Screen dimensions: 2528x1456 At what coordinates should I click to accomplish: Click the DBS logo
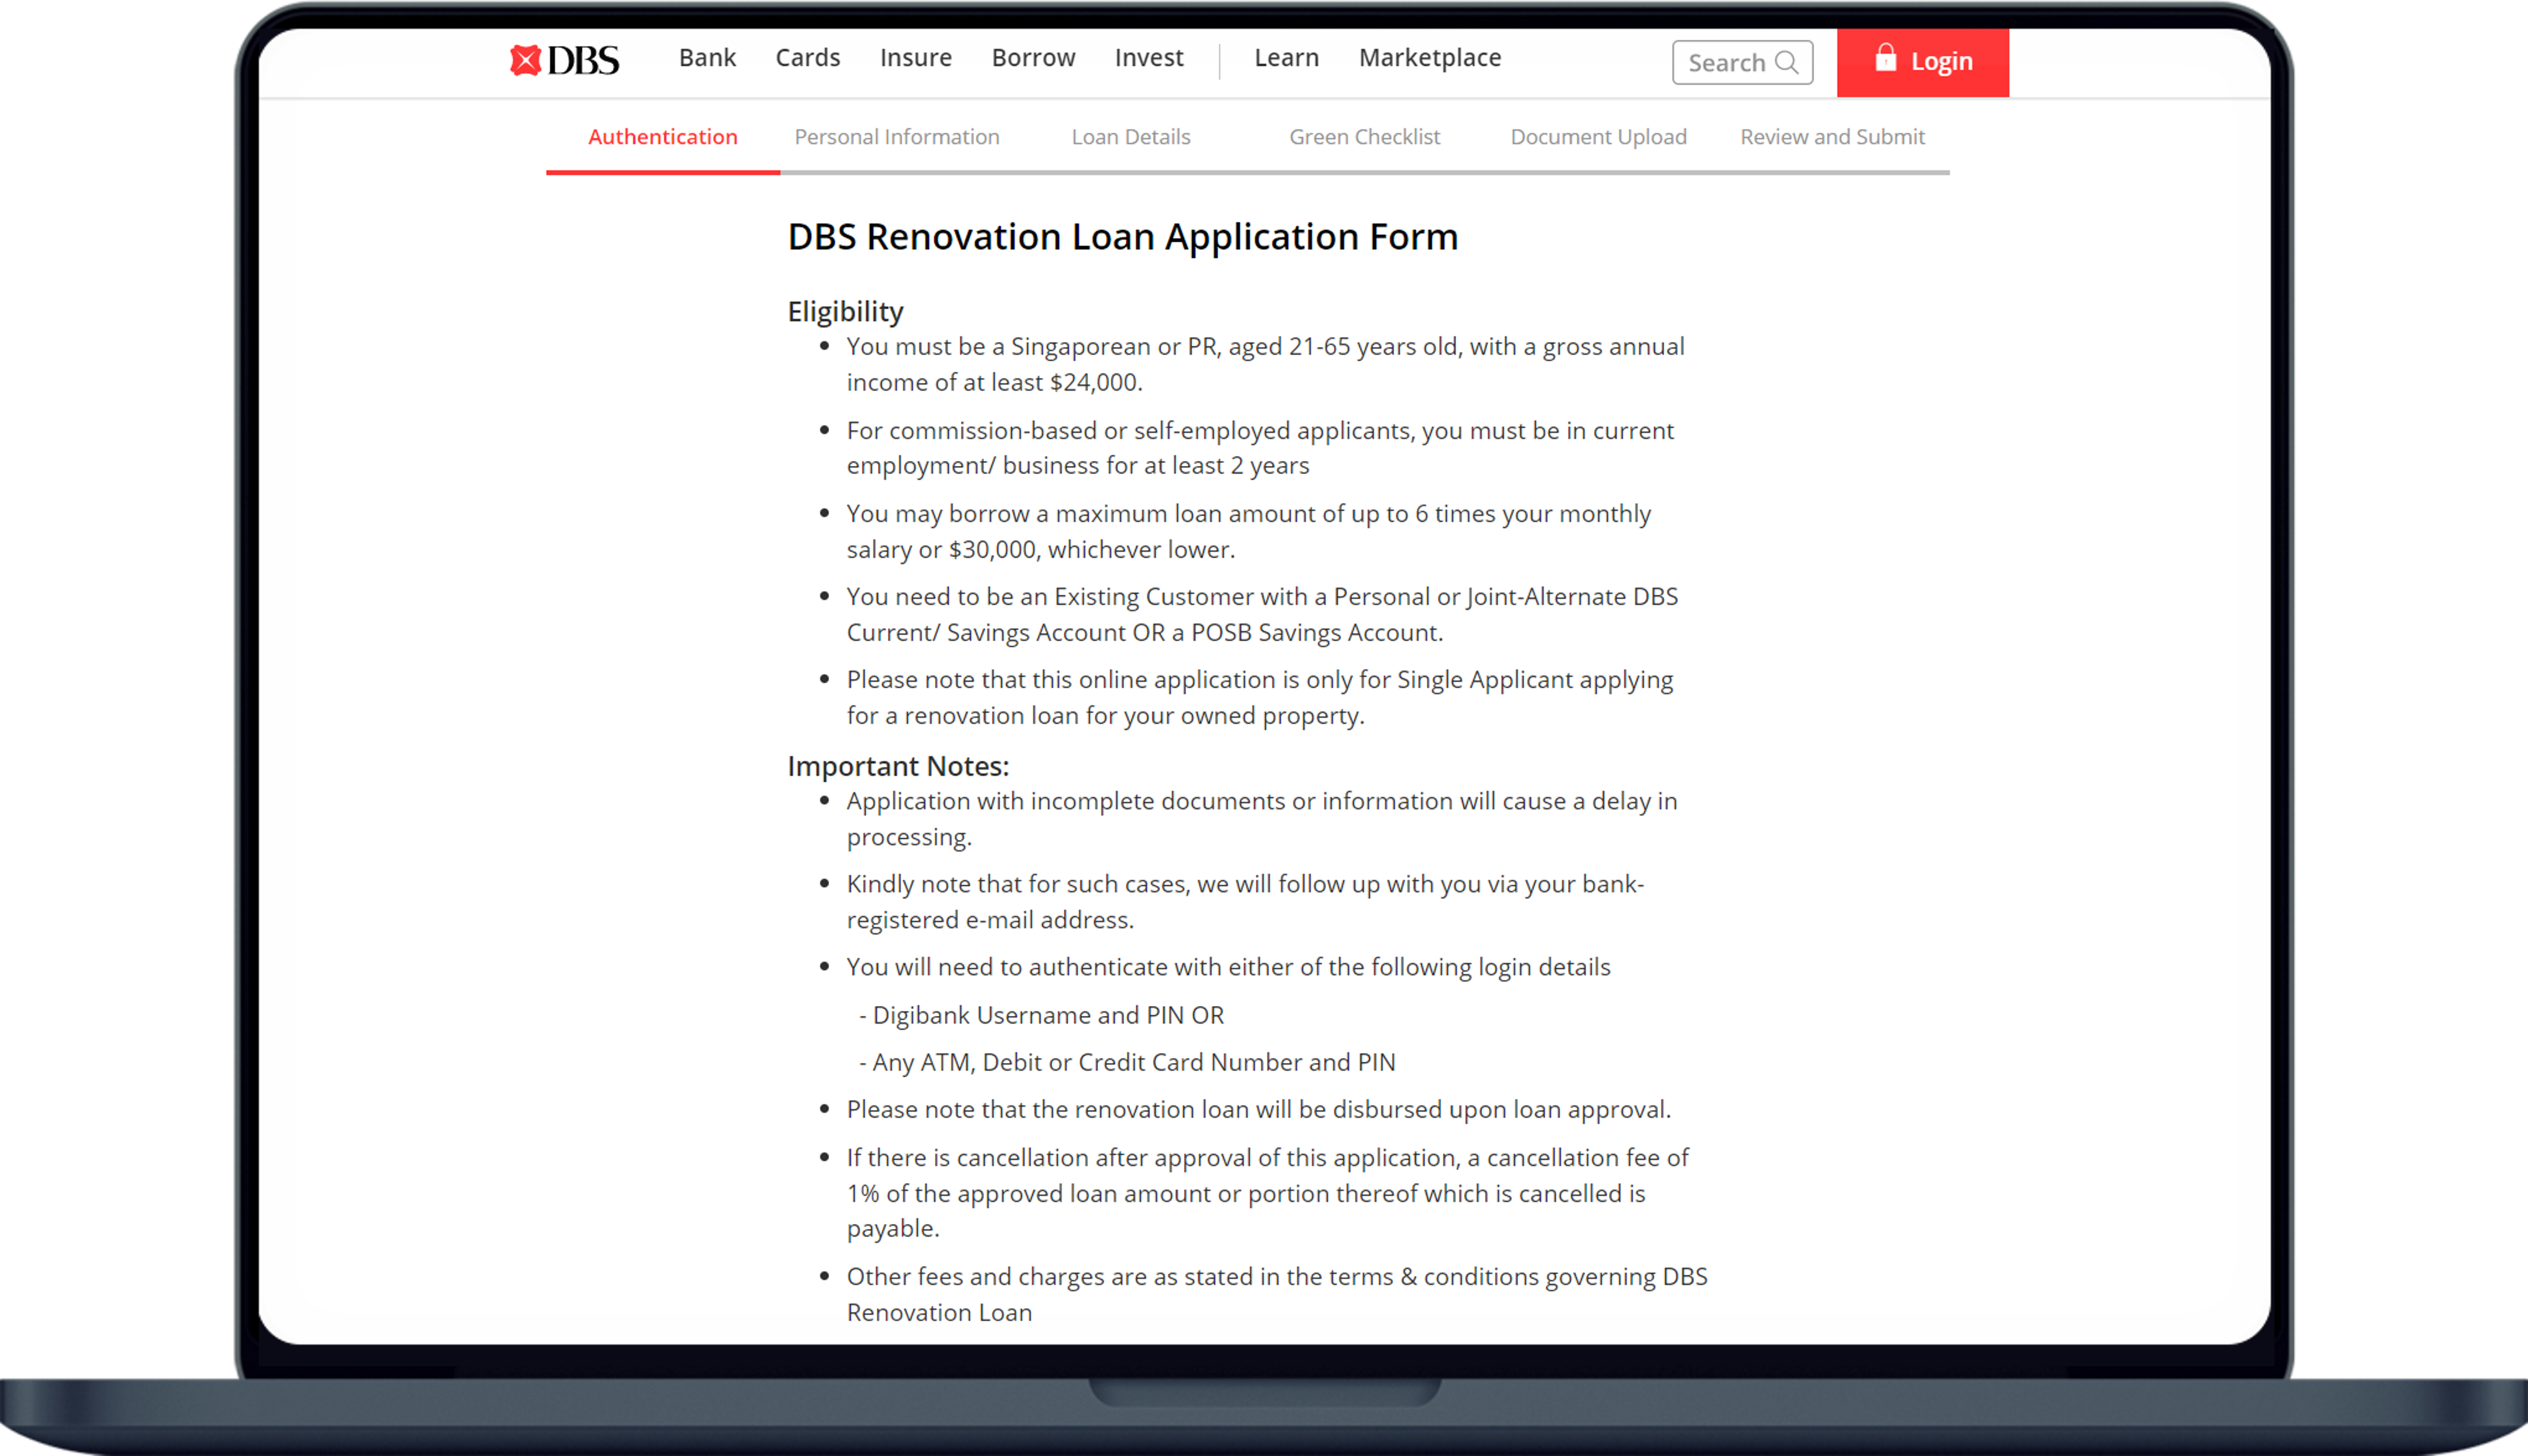click(x=564, y=60)
